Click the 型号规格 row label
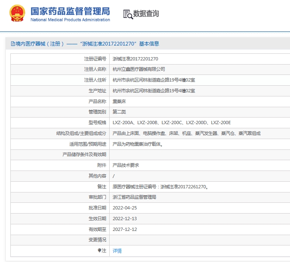Image resolution: width=290 pixels, height=262 pixels. coord(98,123)
